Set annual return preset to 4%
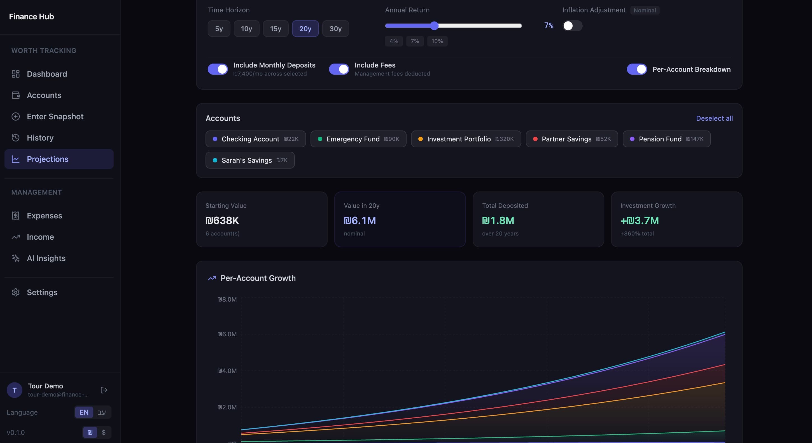The height and width of the screenshot is (443, 812). [394, 41]
